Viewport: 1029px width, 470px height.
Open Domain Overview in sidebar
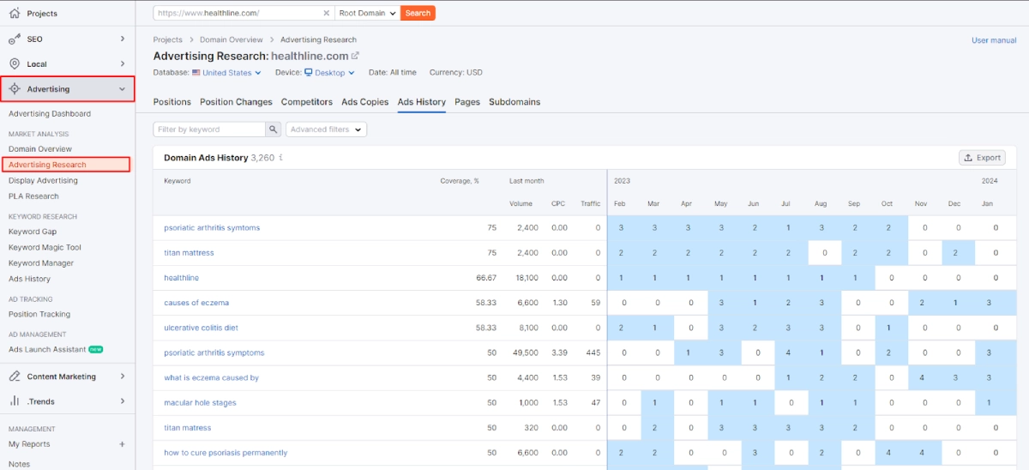pyautogui.click(x=40, y=149)
